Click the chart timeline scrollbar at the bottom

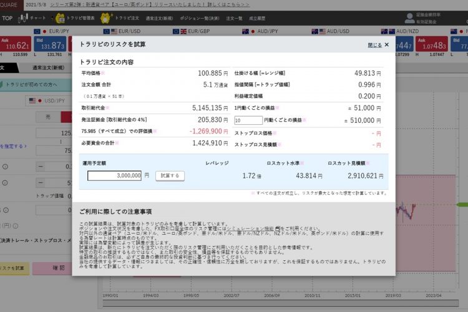[281, 303]
